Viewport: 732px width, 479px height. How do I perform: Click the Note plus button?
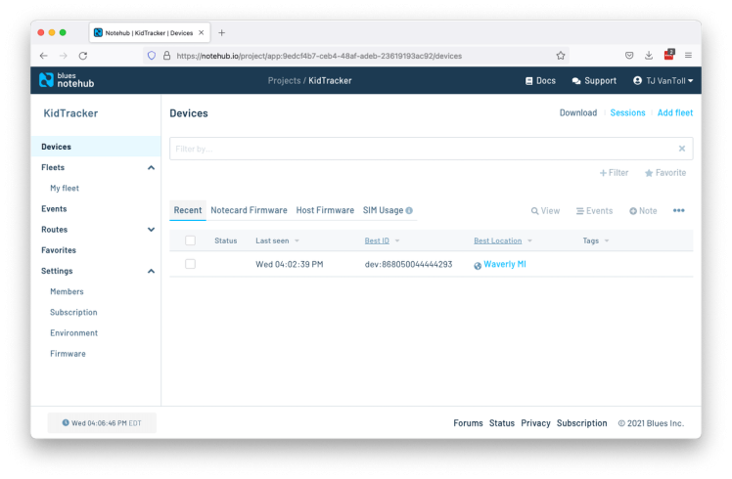[x=643, y=211]
